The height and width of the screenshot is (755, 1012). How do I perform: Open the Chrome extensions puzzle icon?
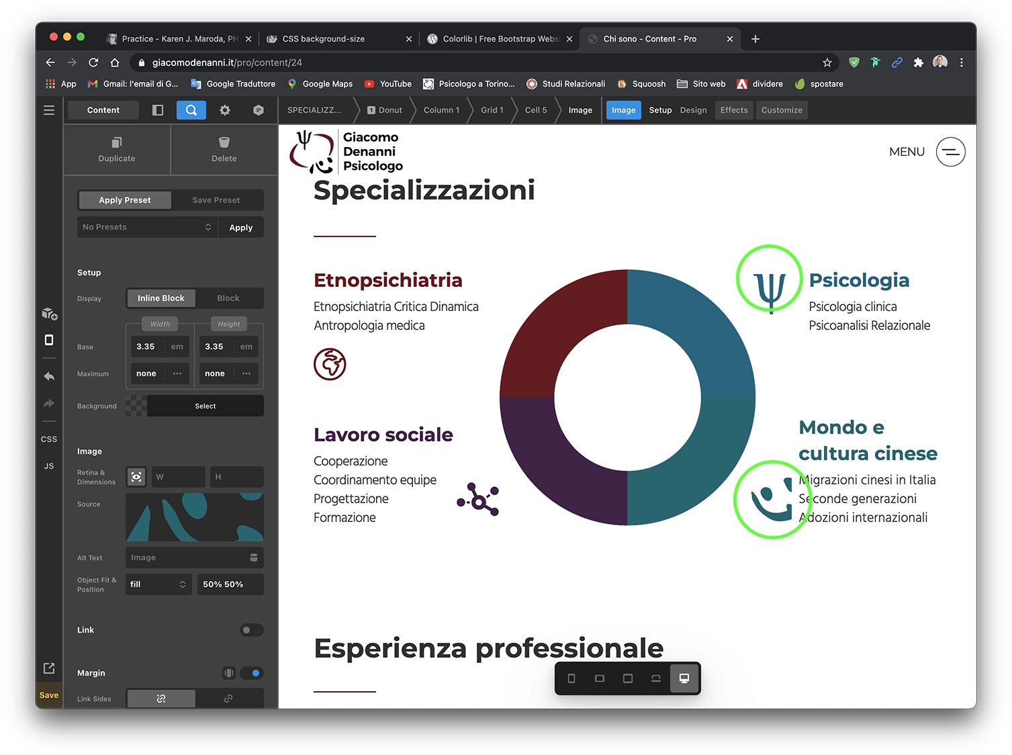[919, 62]
